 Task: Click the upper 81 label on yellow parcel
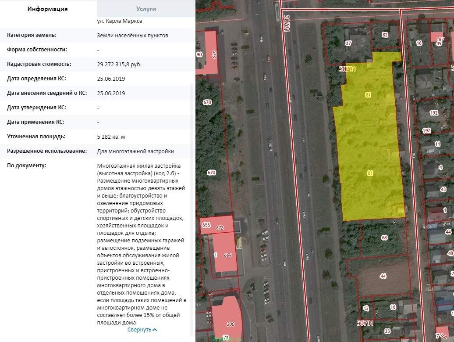coord(368,95)
